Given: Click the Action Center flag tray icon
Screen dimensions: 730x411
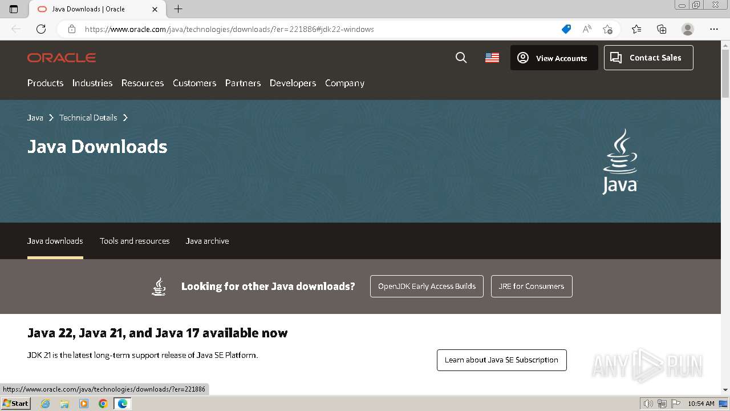Looking at the screenshot, I should click(675, 404).
